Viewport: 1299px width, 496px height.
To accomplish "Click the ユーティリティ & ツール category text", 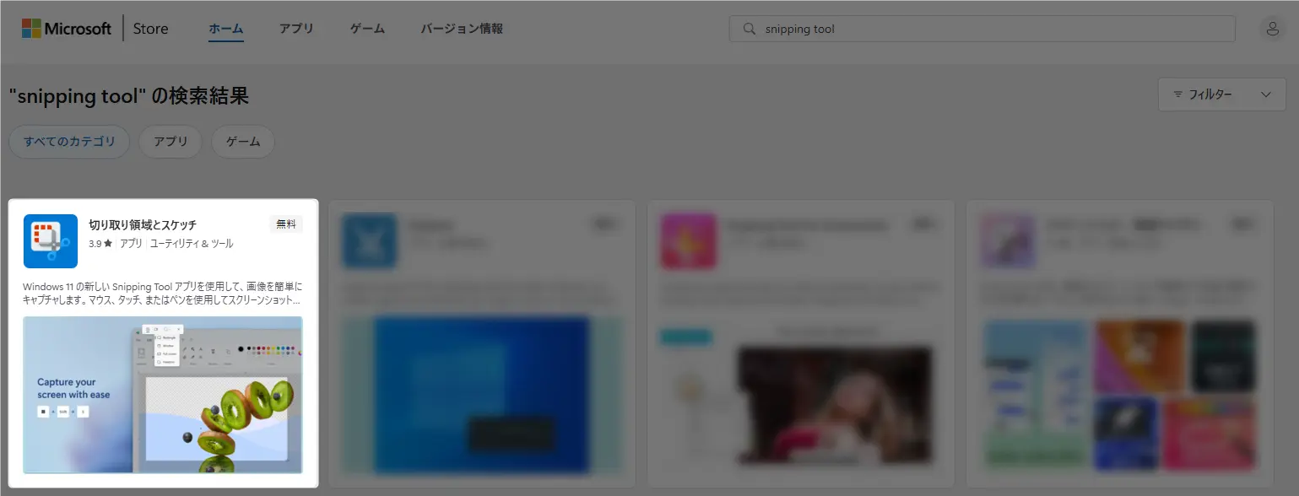I will coord(192,244).
